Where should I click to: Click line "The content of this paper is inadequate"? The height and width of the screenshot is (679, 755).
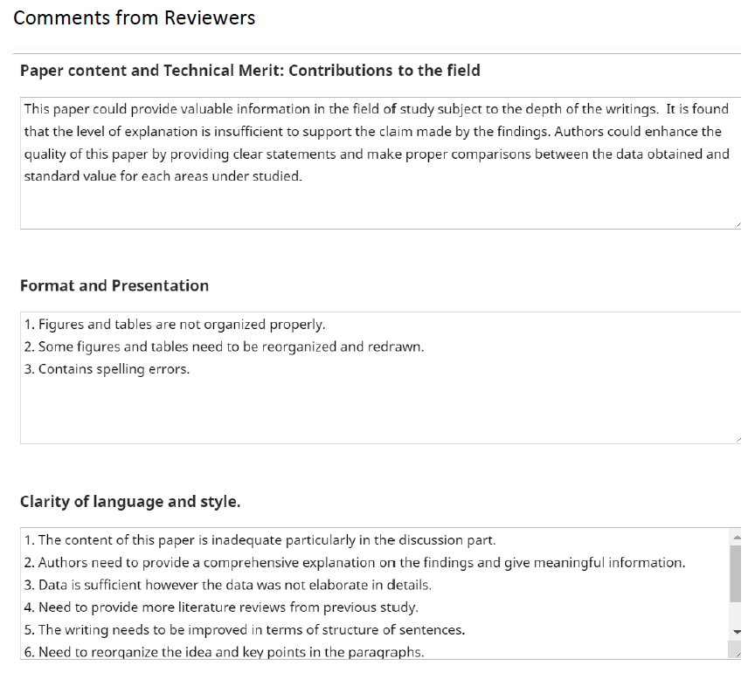click(x=260, y=540)
